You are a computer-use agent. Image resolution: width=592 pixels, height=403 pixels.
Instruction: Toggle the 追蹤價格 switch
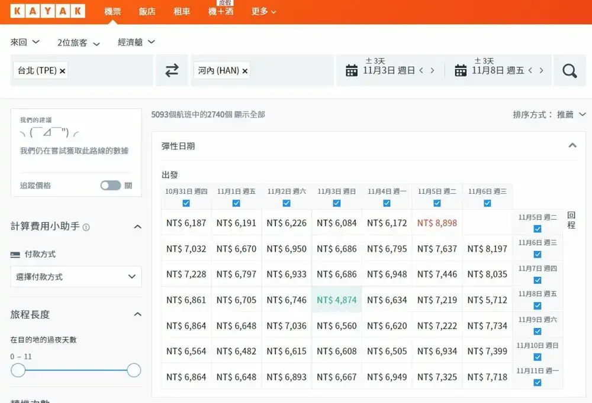coord(111,186)
